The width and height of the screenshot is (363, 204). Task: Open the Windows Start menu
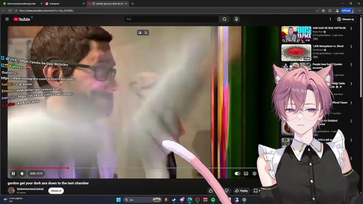[119, 200]
